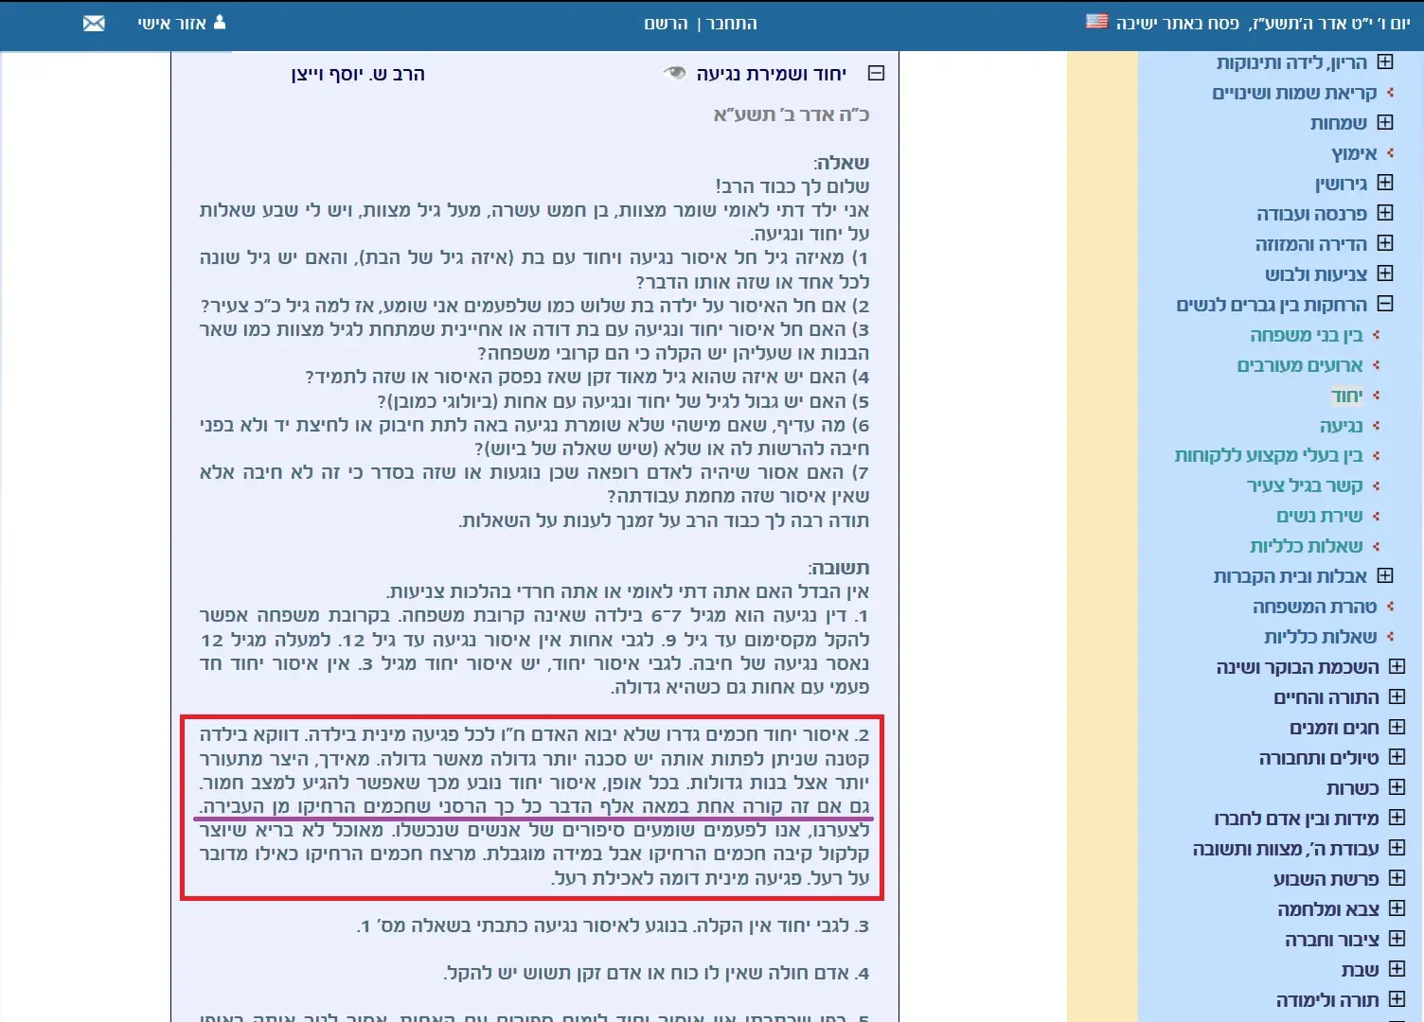Expand the צבא ומלחמה plus icon
1424x1022 pixels.
pos(1397,908)
